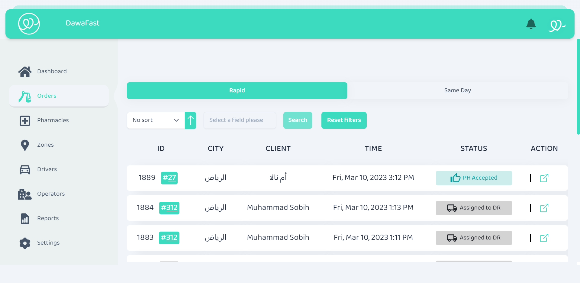580x283 pixels.
Task: Follow the #27 link on order 1889
Action: click(169, 178)
